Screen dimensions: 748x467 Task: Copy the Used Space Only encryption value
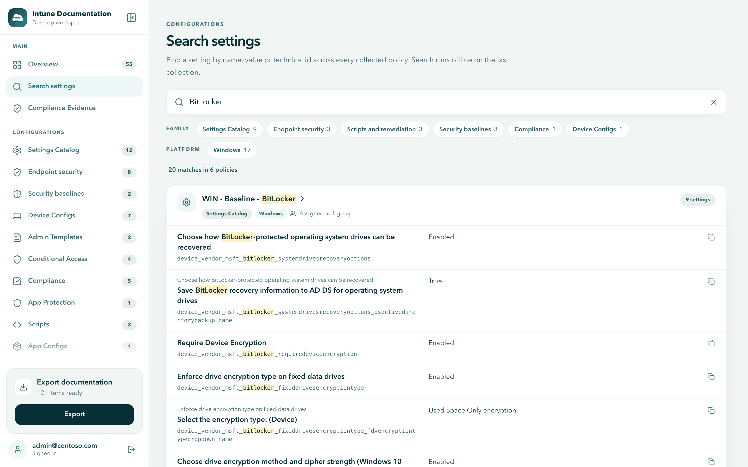(x=711, y=410)
